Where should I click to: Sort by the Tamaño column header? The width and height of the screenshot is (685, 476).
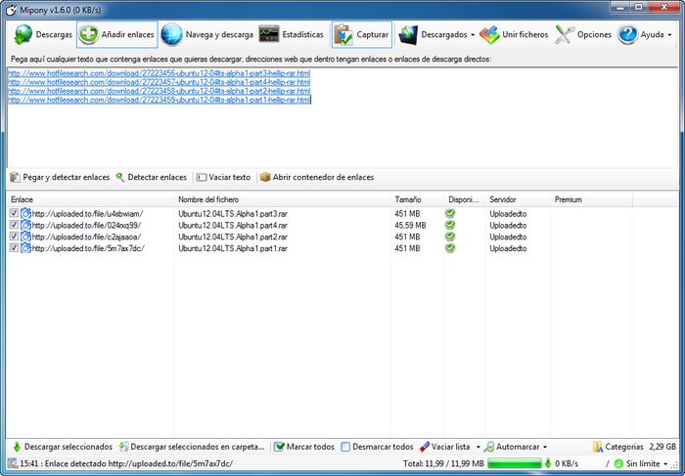point(417,199)
